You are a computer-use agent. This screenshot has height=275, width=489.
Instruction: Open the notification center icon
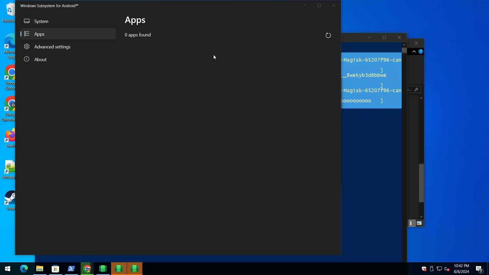[x=479, y=269]
